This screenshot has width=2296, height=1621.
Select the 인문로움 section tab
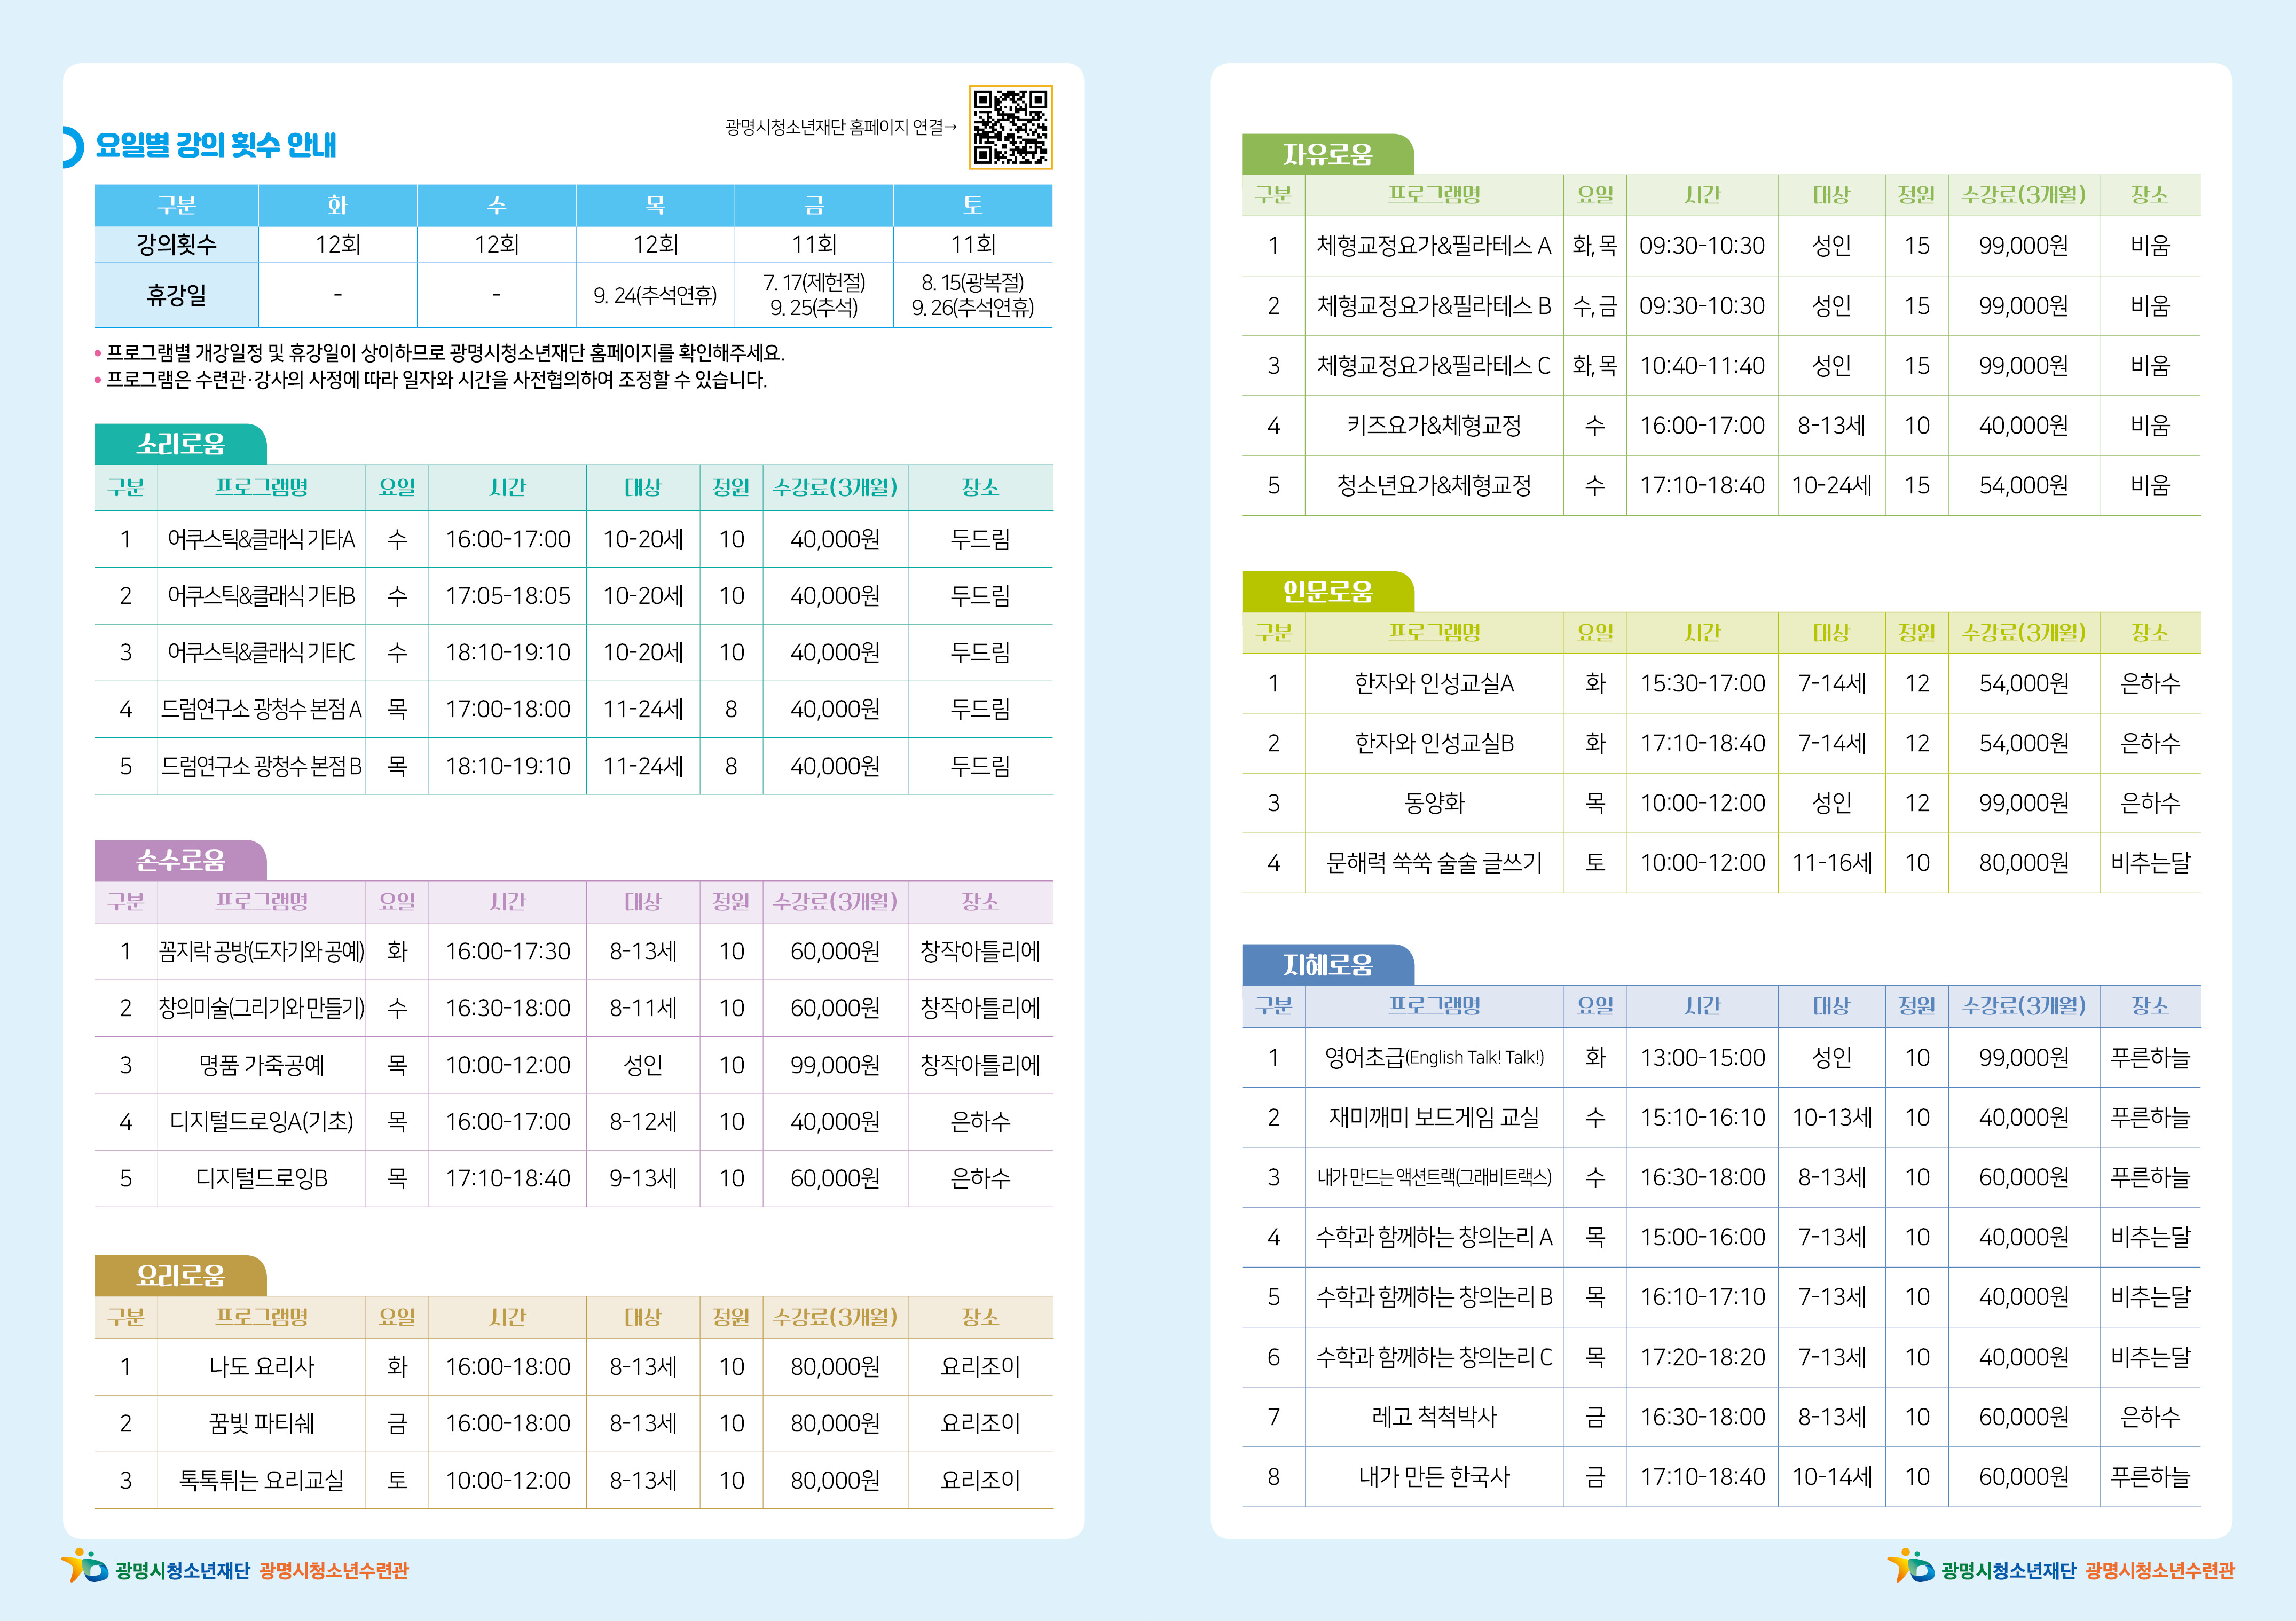tap(1328, 592)
